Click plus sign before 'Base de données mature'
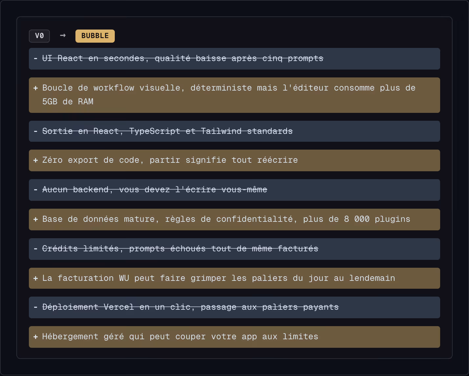 35,219
